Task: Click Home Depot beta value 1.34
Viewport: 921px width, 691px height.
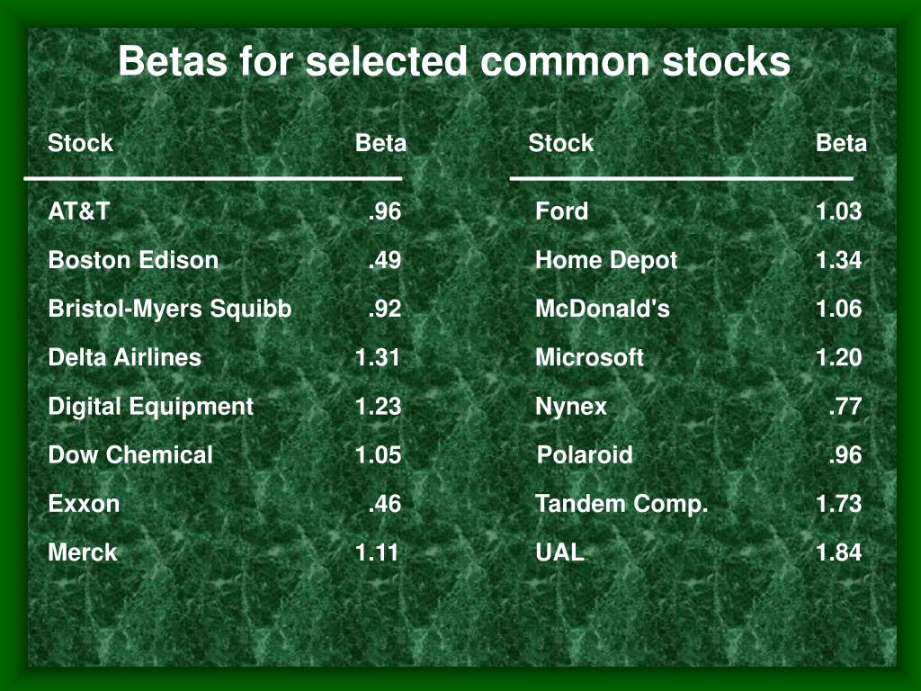Action: pos(839,260)
